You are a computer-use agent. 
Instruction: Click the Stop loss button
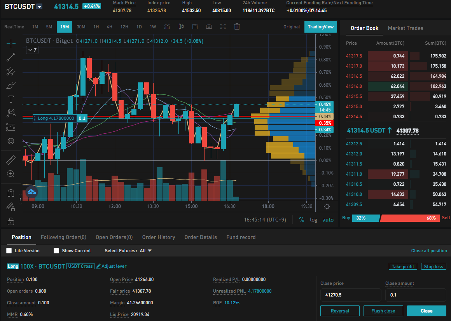tap(434, 266)
